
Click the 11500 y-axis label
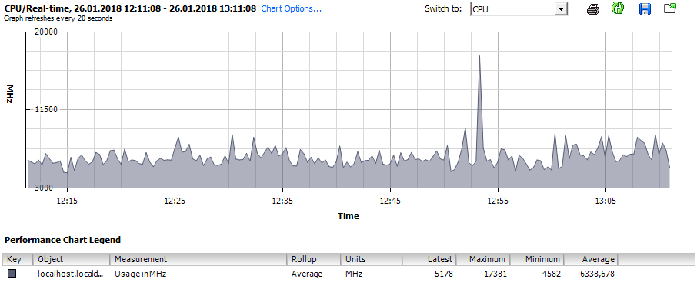coord(46,109)
